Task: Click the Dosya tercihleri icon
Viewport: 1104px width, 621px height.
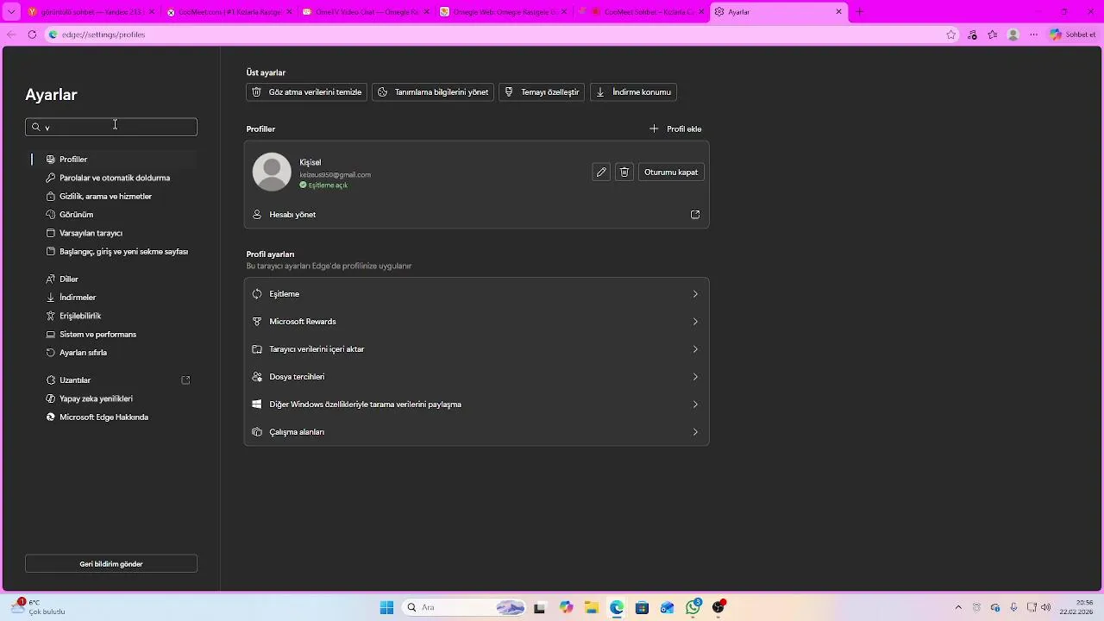Action: coord(257,377)
